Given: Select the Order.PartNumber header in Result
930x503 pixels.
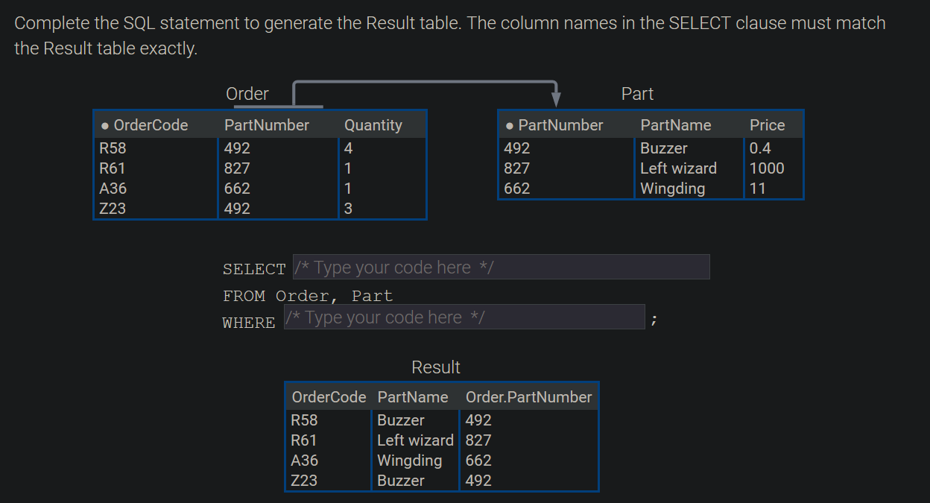Looking at the screenshot, I should [x=528, y=397].
